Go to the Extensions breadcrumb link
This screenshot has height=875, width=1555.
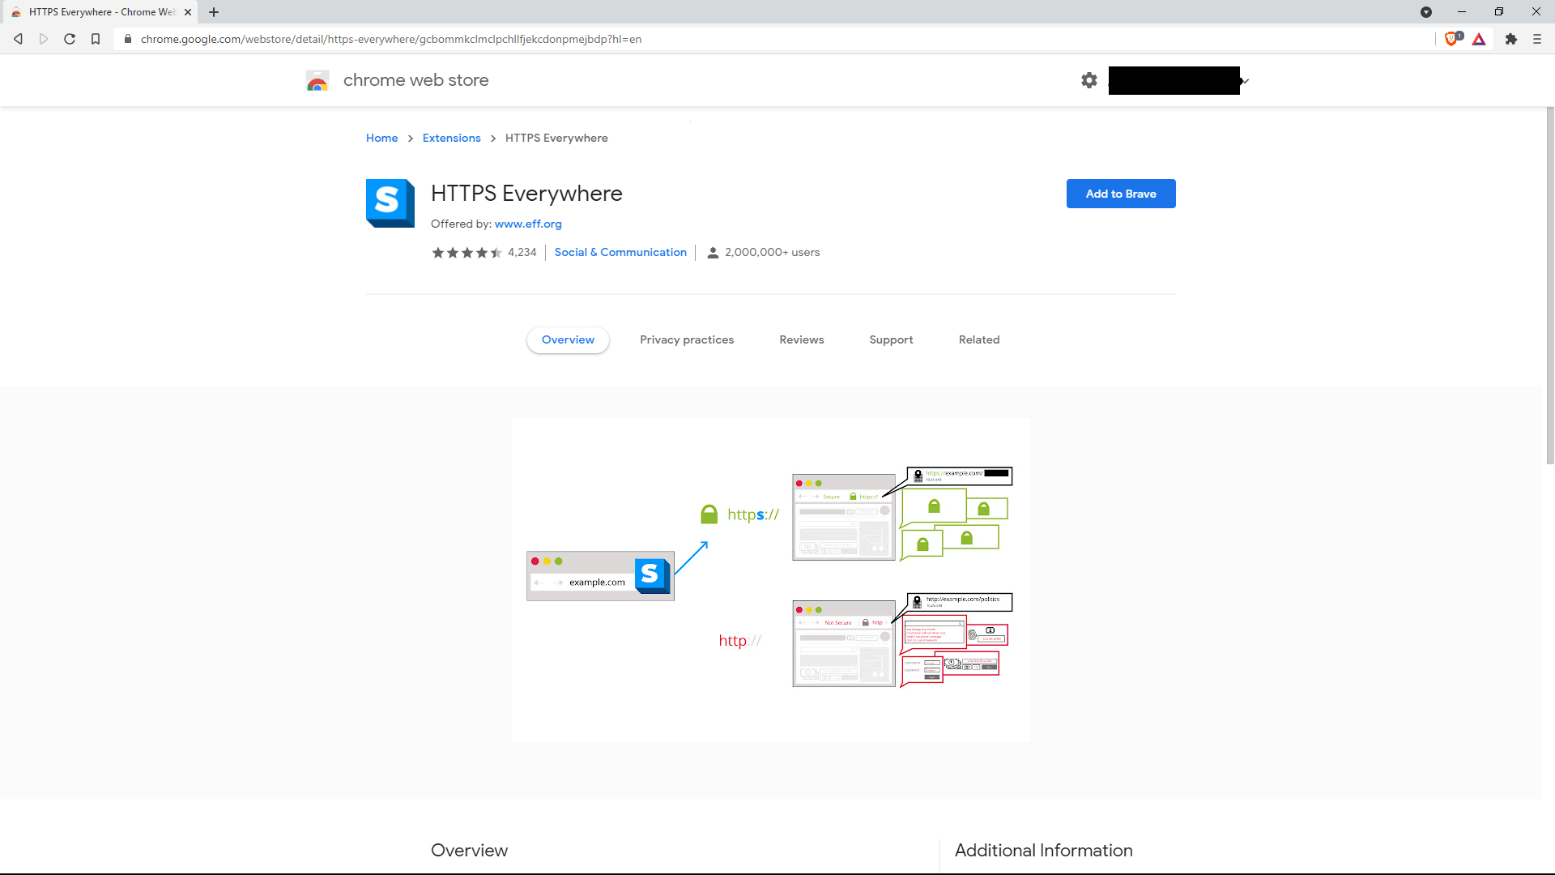click(452, 138)
